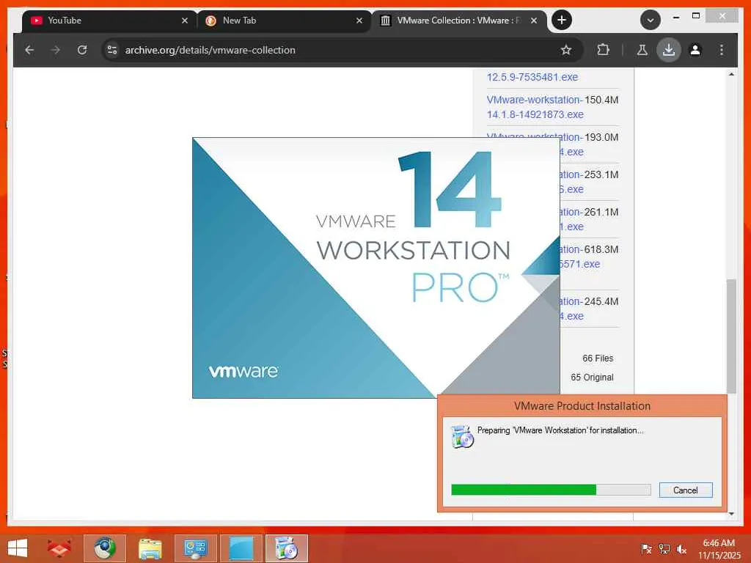Cancel the VMware Product Installation
Image resolution: width=751 pixels, height=563 pixels.
(x=686, y=490)
